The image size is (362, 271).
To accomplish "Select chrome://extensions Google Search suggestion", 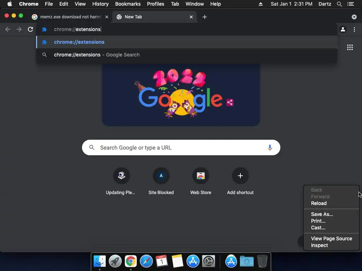I will (187, 55).
